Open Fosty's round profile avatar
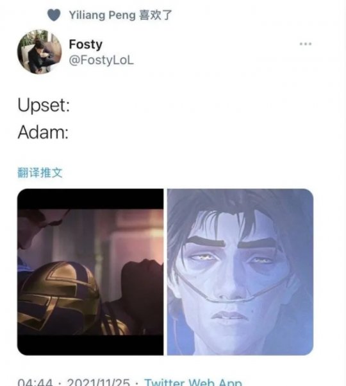This screenshot has width=346, height=386. coord(39,51)
